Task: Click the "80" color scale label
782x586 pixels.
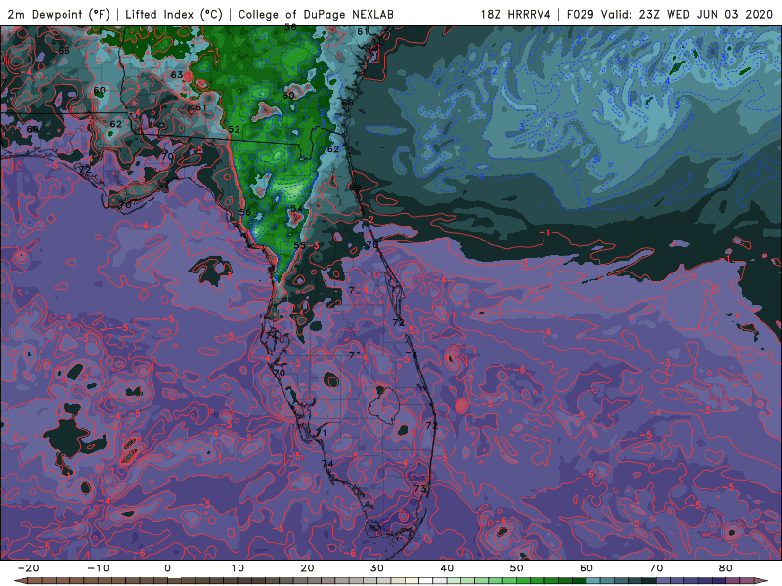Action: (726, 568)
